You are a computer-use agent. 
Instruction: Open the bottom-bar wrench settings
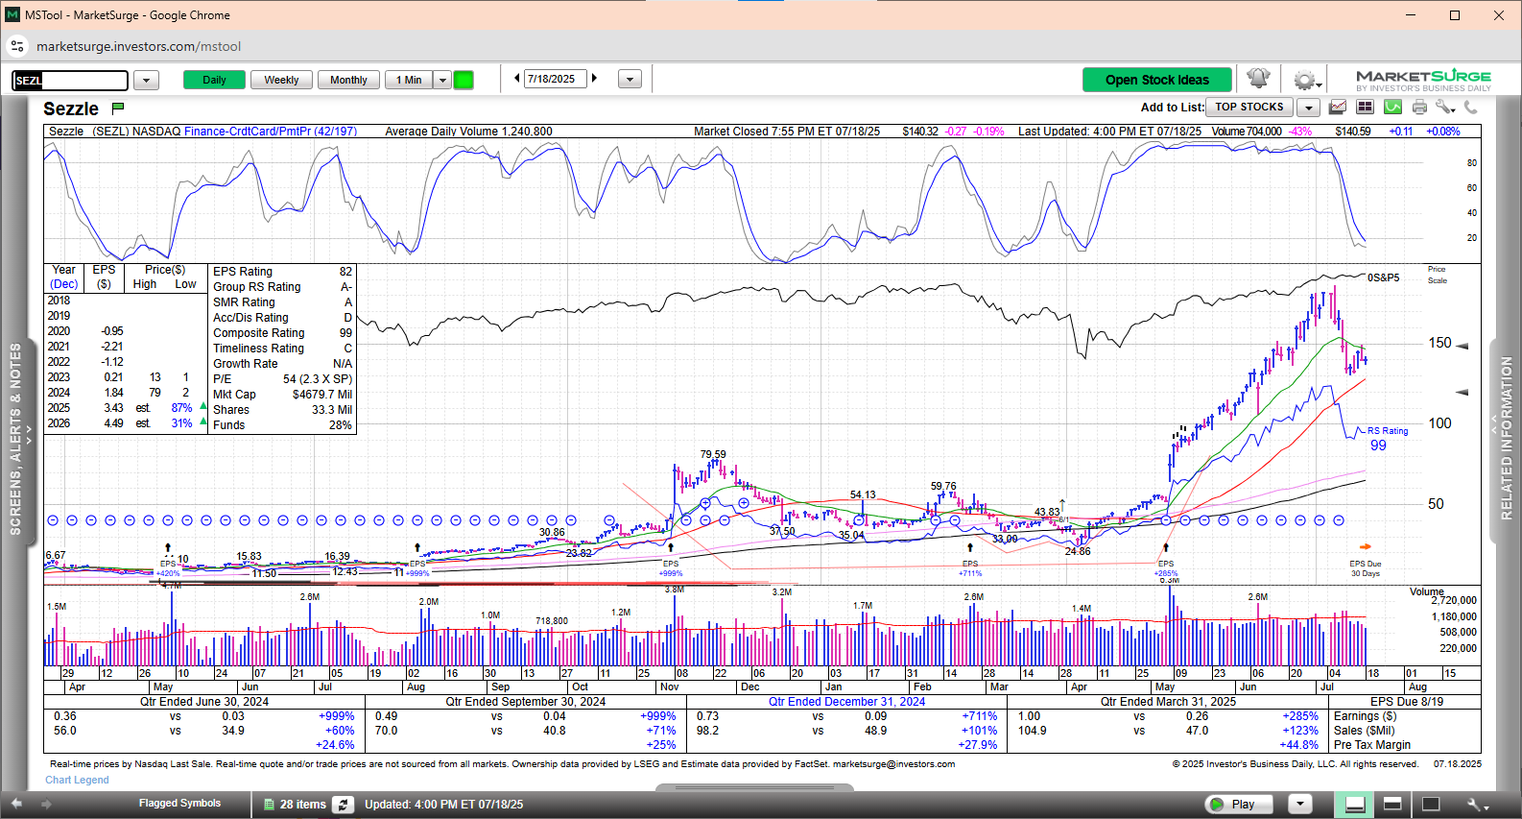pos(1477,805)
